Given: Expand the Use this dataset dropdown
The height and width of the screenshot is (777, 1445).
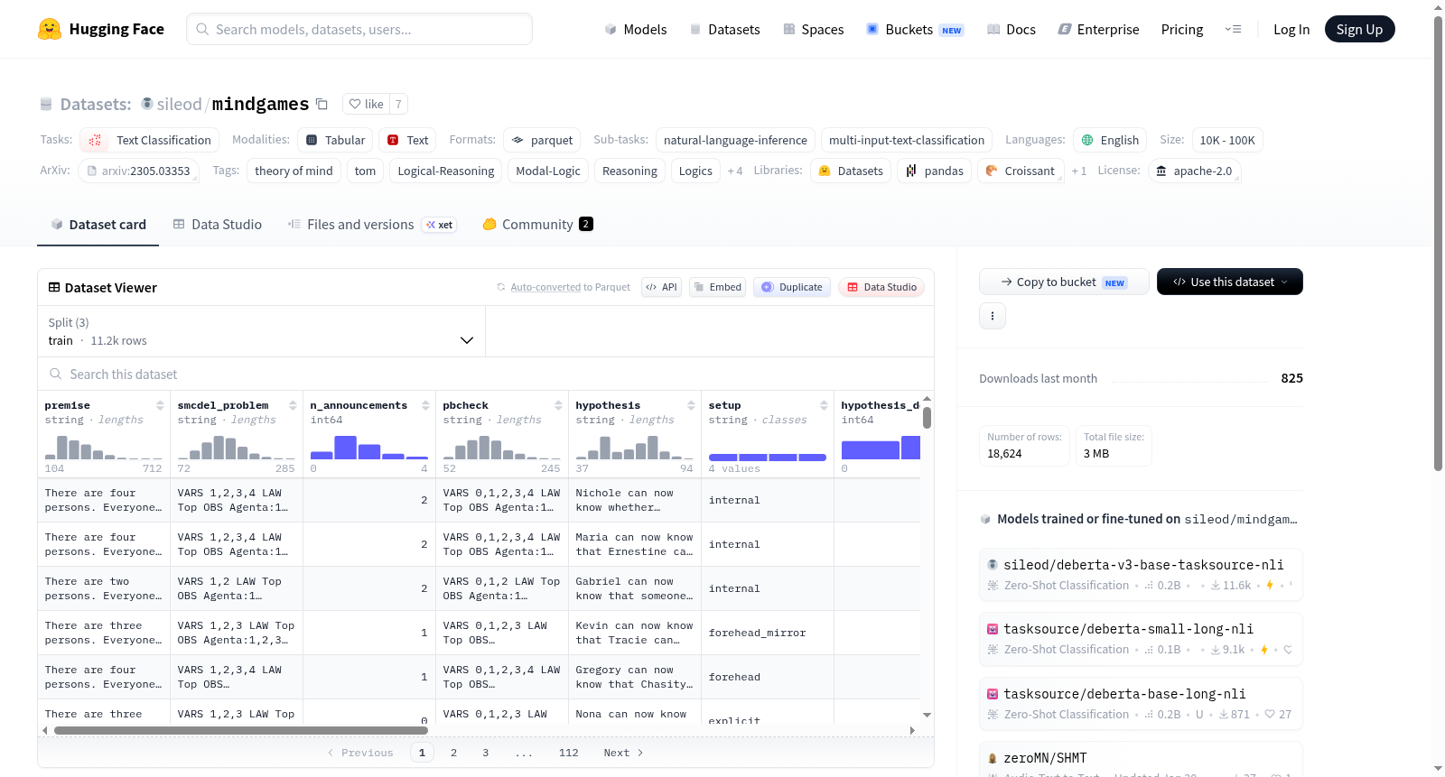Looking at the screenshot, I should pos(1230,282).
